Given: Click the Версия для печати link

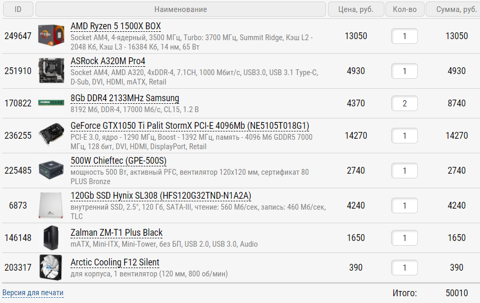Looking at the screenshot, I should 33,293.
